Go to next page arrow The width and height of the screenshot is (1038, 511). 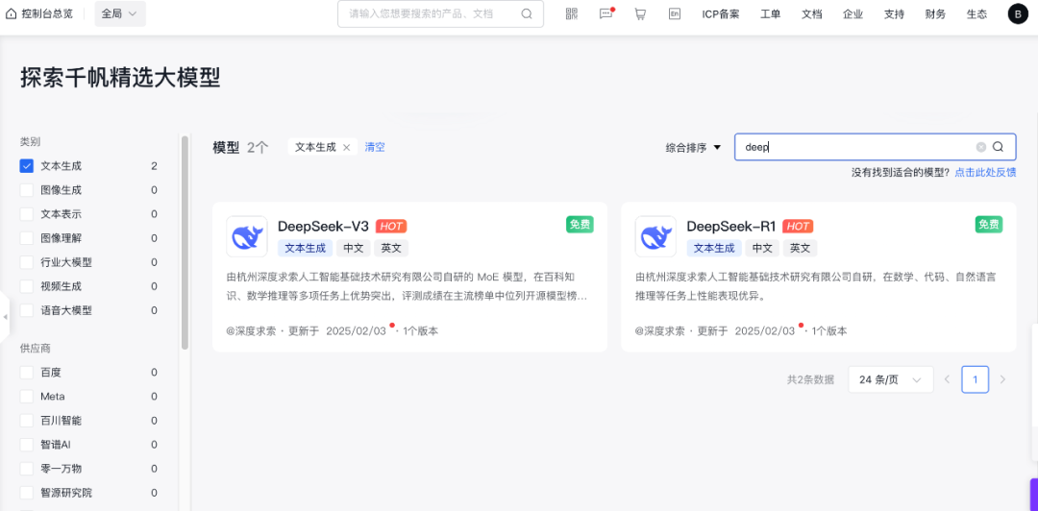pos(1002,380)
